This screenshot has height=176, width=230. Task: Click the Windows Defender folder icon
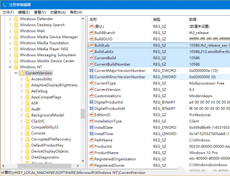coord(16,19)
